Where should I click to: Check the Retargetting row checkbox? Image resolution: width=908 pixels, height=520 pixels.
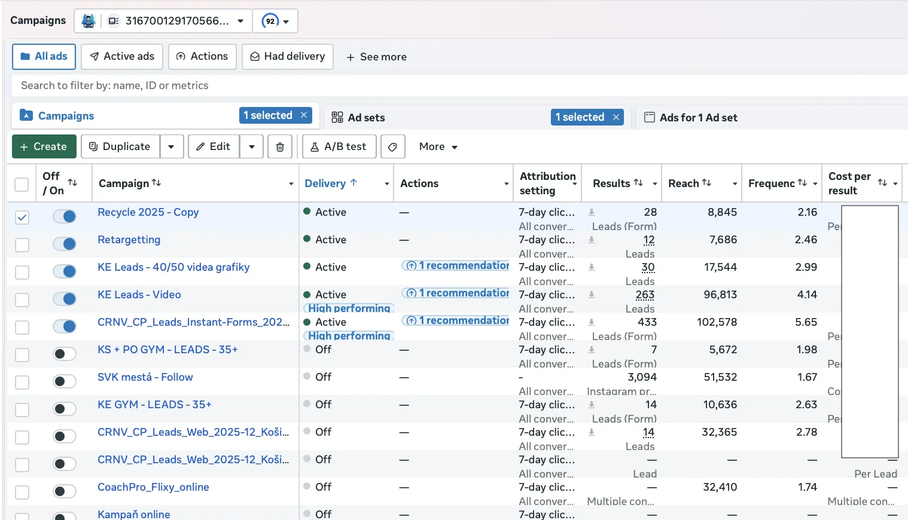click(22, 245)
